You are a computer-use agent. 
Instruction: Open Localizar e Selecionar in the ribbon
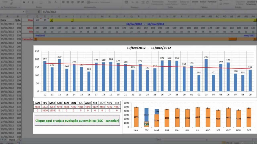(251, 3)
